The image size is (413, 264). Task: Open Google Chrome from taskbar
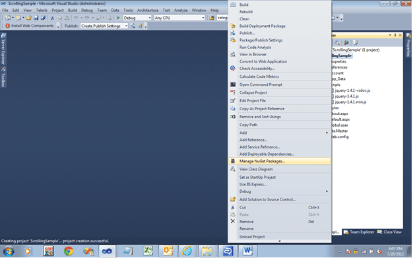pos(69,251)
